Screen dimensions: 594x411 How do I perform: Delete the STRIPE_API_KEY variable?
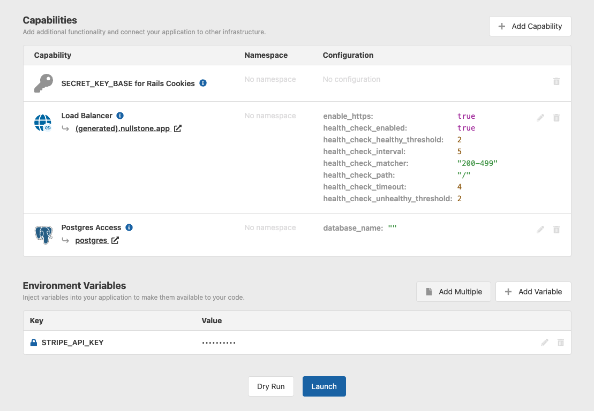[561, 342]
